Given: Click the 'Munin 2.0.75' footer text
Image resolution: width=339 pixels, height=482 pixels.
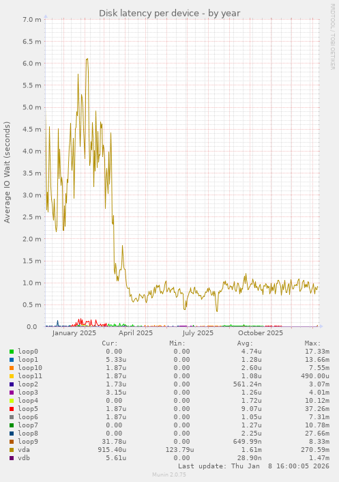Looking at the screenshot, I should pyautogui.click(x=169, y=474).
